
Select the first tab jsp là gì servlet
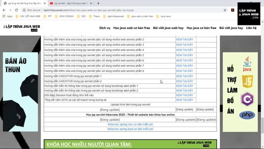pyautogui.click(x=25, y=3)
